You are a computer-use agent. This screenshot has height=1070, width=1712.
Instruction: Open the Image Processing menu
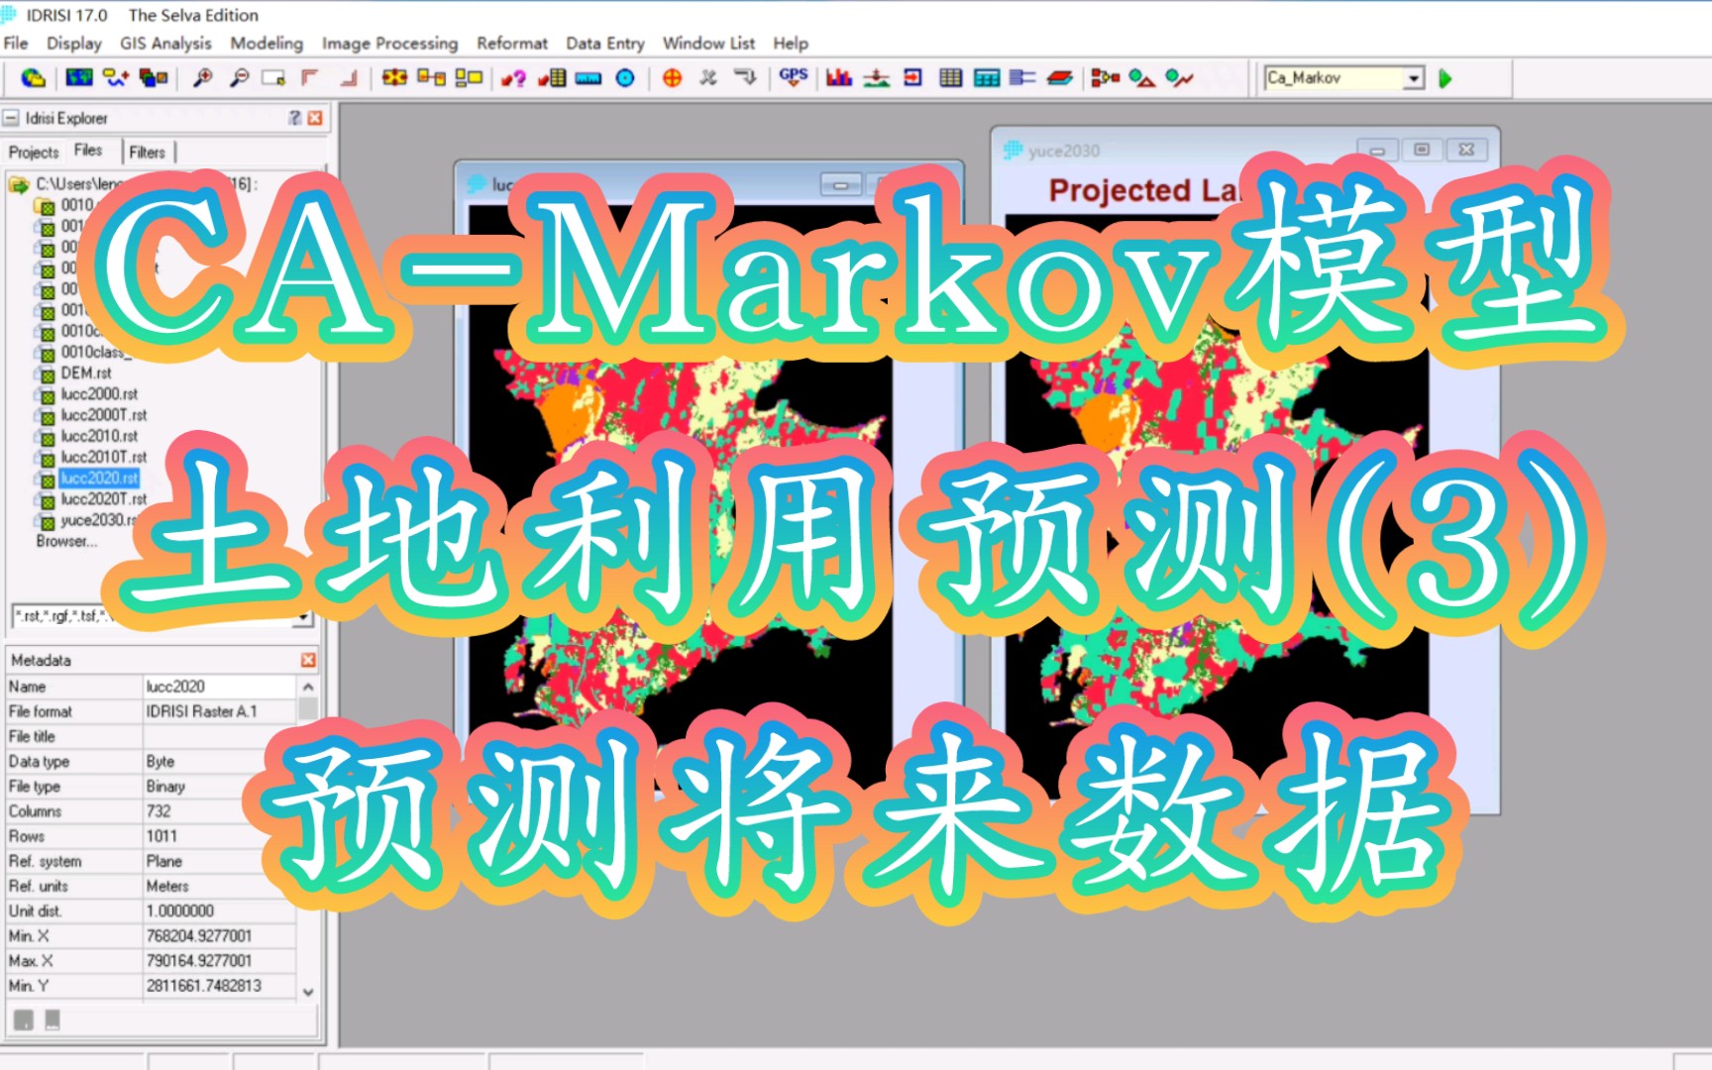pyautogui.click(x=389, y=44)
